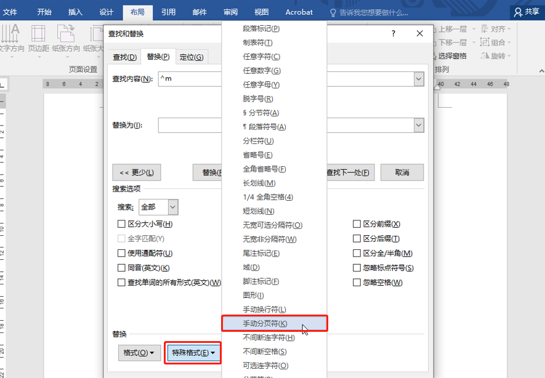Click the 更少 button
Screen dimensions: 545x378
click(x=137, y=172)
